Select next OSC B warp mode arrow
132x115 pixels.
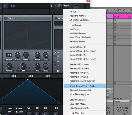pos(29,68)
